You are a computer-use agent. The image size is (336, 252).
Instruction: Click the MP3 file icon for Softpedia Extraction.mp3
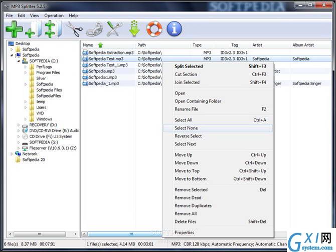(85, 52)
